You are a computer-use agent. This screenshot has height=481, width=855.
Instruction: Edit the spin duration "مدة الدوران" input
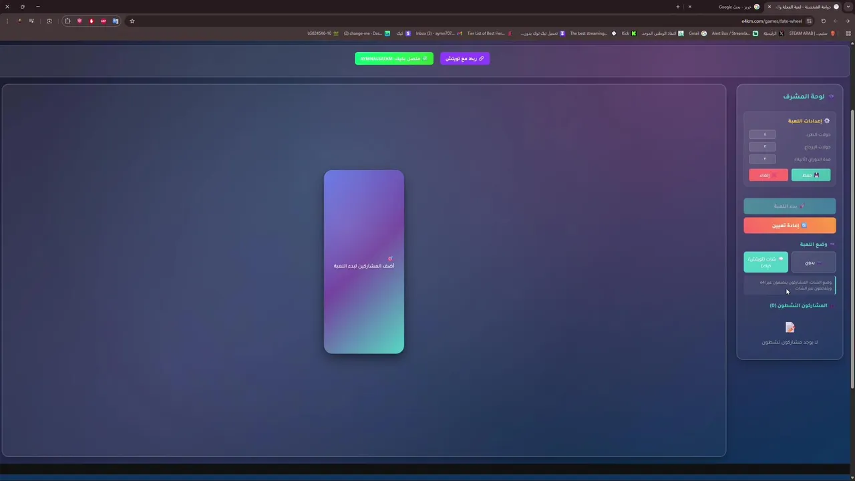pyautogui.click(x=763, y=159)
